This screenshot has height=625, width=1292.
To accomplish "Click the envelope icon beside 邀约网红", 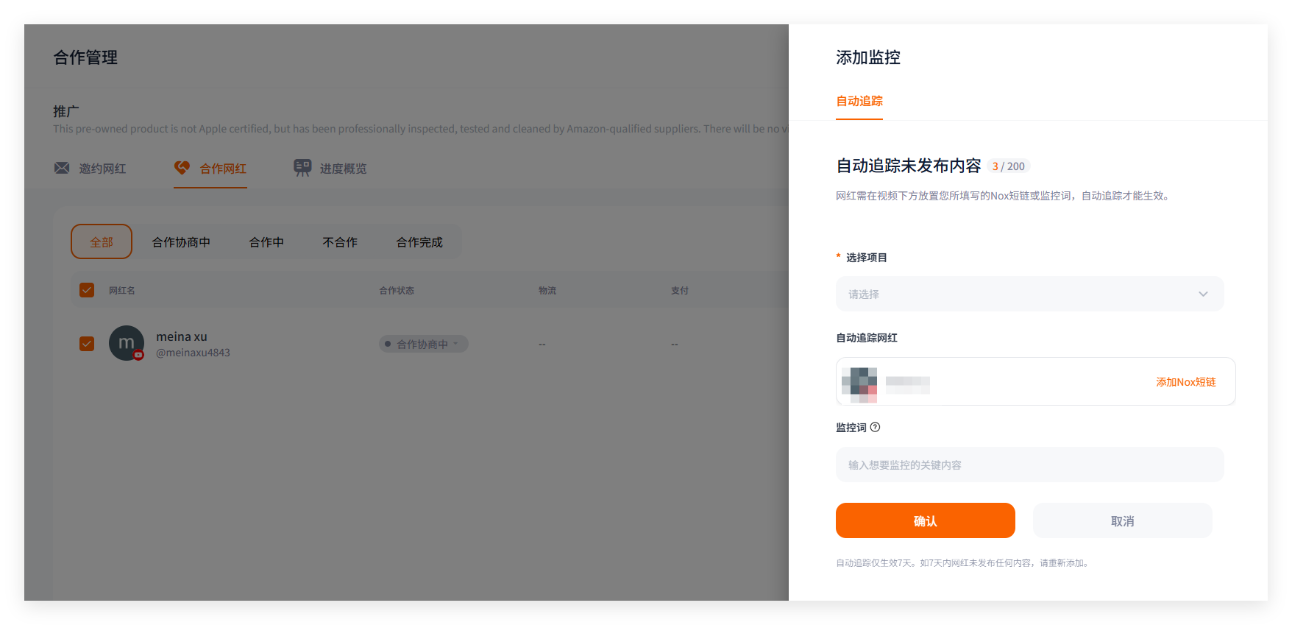I will click(62, 168).
